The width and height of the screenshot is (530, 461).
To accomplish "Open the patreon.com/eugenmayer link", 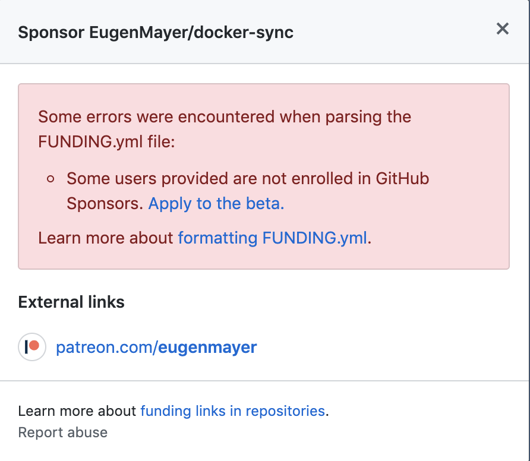I will pos(156,348).
